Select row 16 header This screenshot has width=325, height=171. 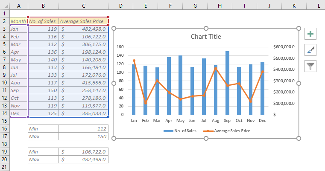pyautogui.click(x=5, y=128)
